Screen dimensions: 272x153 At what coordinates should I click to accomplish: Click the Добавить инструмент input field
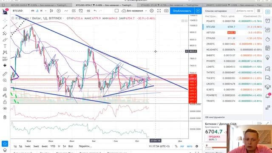click(245, 11)
